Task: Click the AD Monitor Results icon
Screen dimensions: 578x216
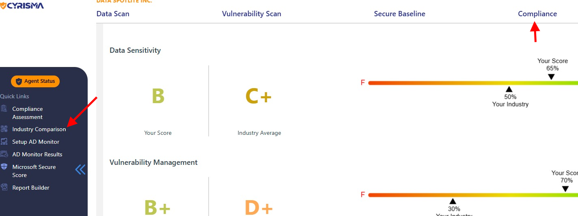Action: (x=4, y=154)
